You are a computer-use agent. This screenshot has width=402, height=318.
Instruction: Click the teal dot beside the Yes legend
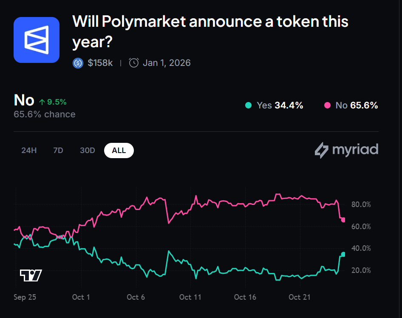coord(248,105)
